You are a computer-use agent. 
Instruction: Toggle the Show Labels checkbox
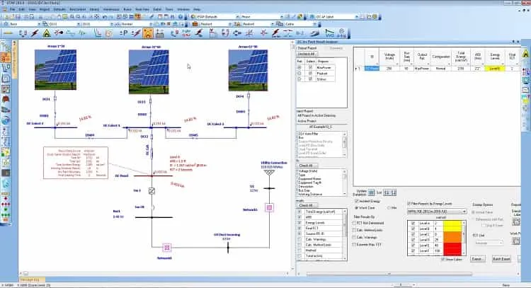point(443,259)
